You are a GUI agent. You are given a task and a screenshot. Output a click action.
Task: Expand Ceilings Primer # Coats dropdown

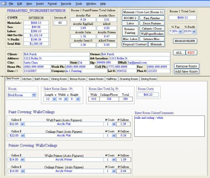coord(114,171)
